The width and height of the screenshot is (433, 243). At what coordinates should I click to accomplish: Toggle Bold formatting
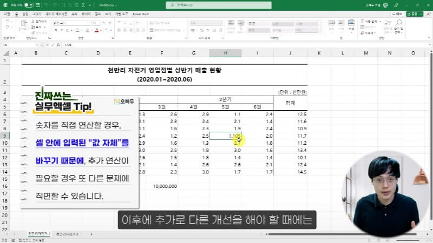(56, 30)
